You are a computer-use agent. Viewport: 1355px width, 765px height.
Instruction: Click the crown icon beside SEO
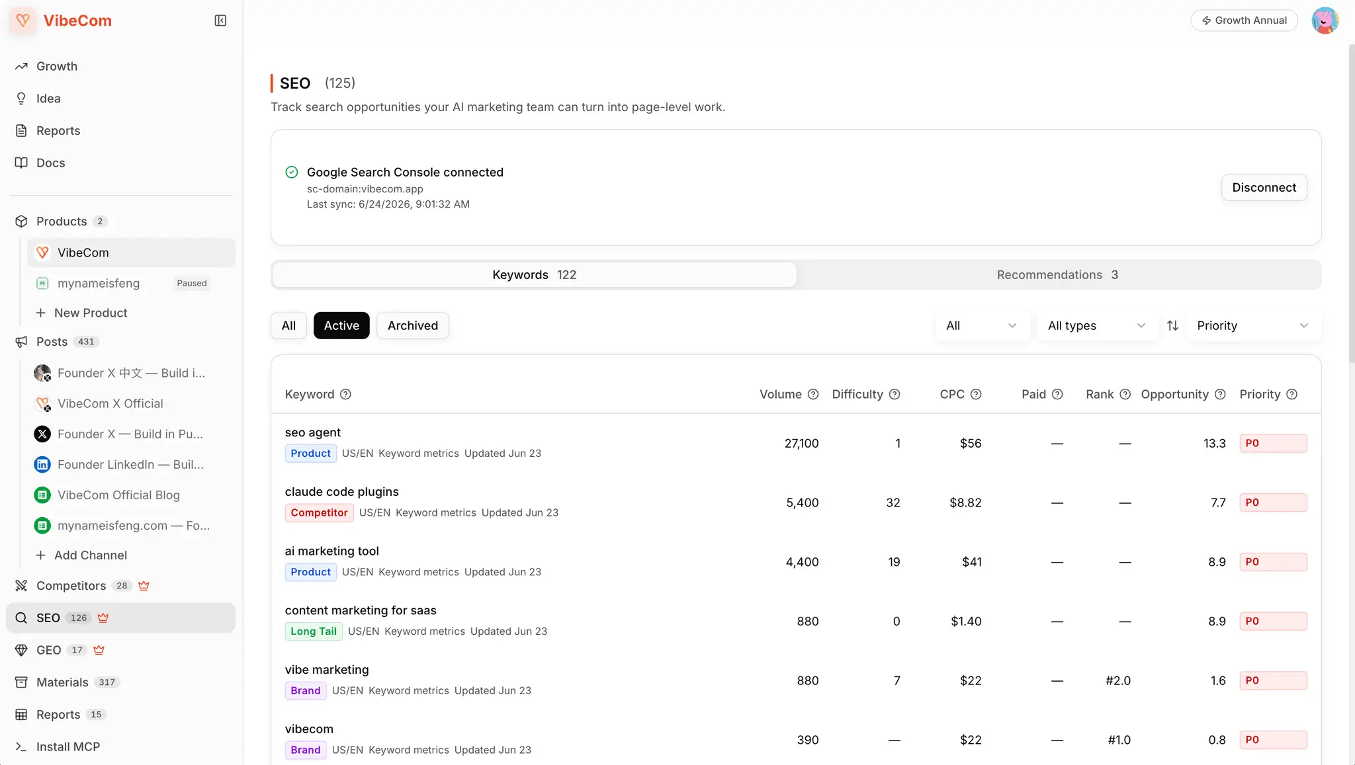[103, 618]
